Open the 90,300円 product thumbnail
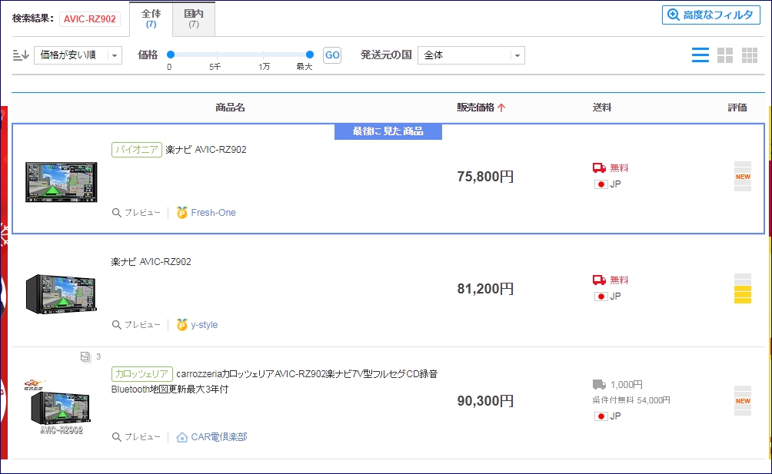 click(60, 406)
